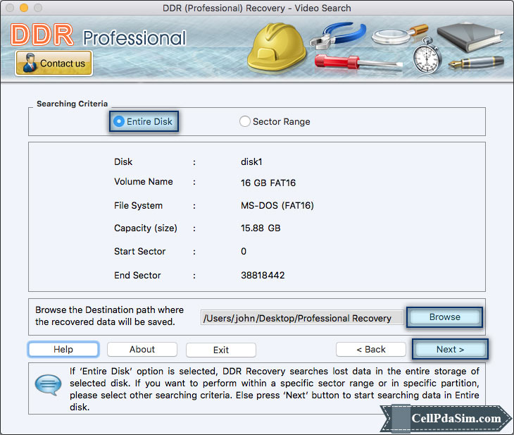Click the Start Sector label
The image size is (514, 435).
pos(139,252)
